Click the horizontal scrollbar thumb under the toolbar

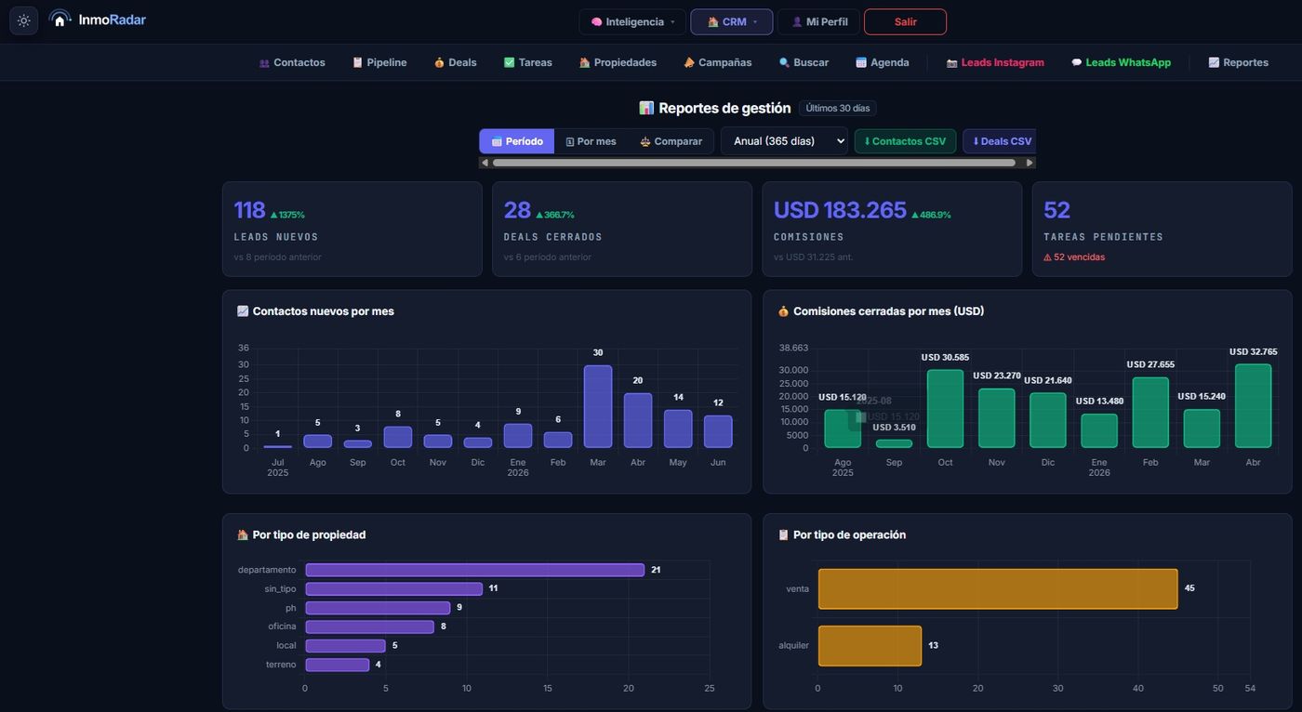click(754, 163)
